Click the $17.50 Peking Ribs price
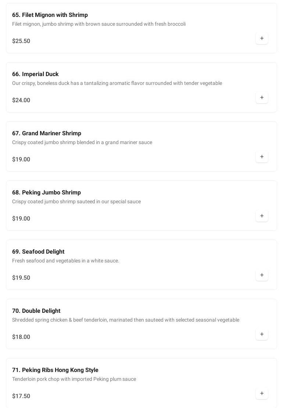 pyautogui.click(x=21, y=396)
